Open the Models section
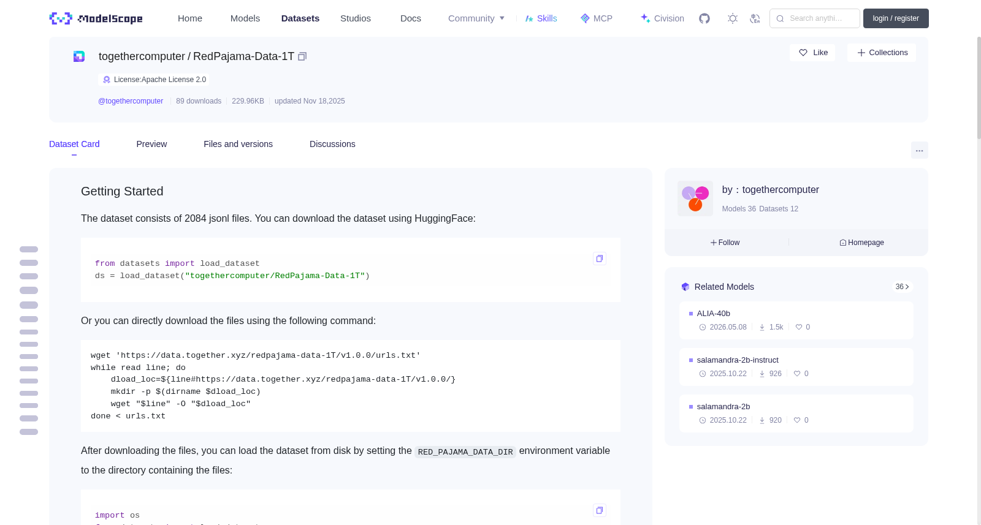 click(x=245, y=18)
